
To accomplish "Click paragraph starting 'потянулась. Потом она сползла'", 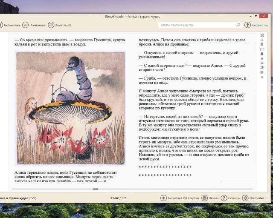I will point(192,42).
